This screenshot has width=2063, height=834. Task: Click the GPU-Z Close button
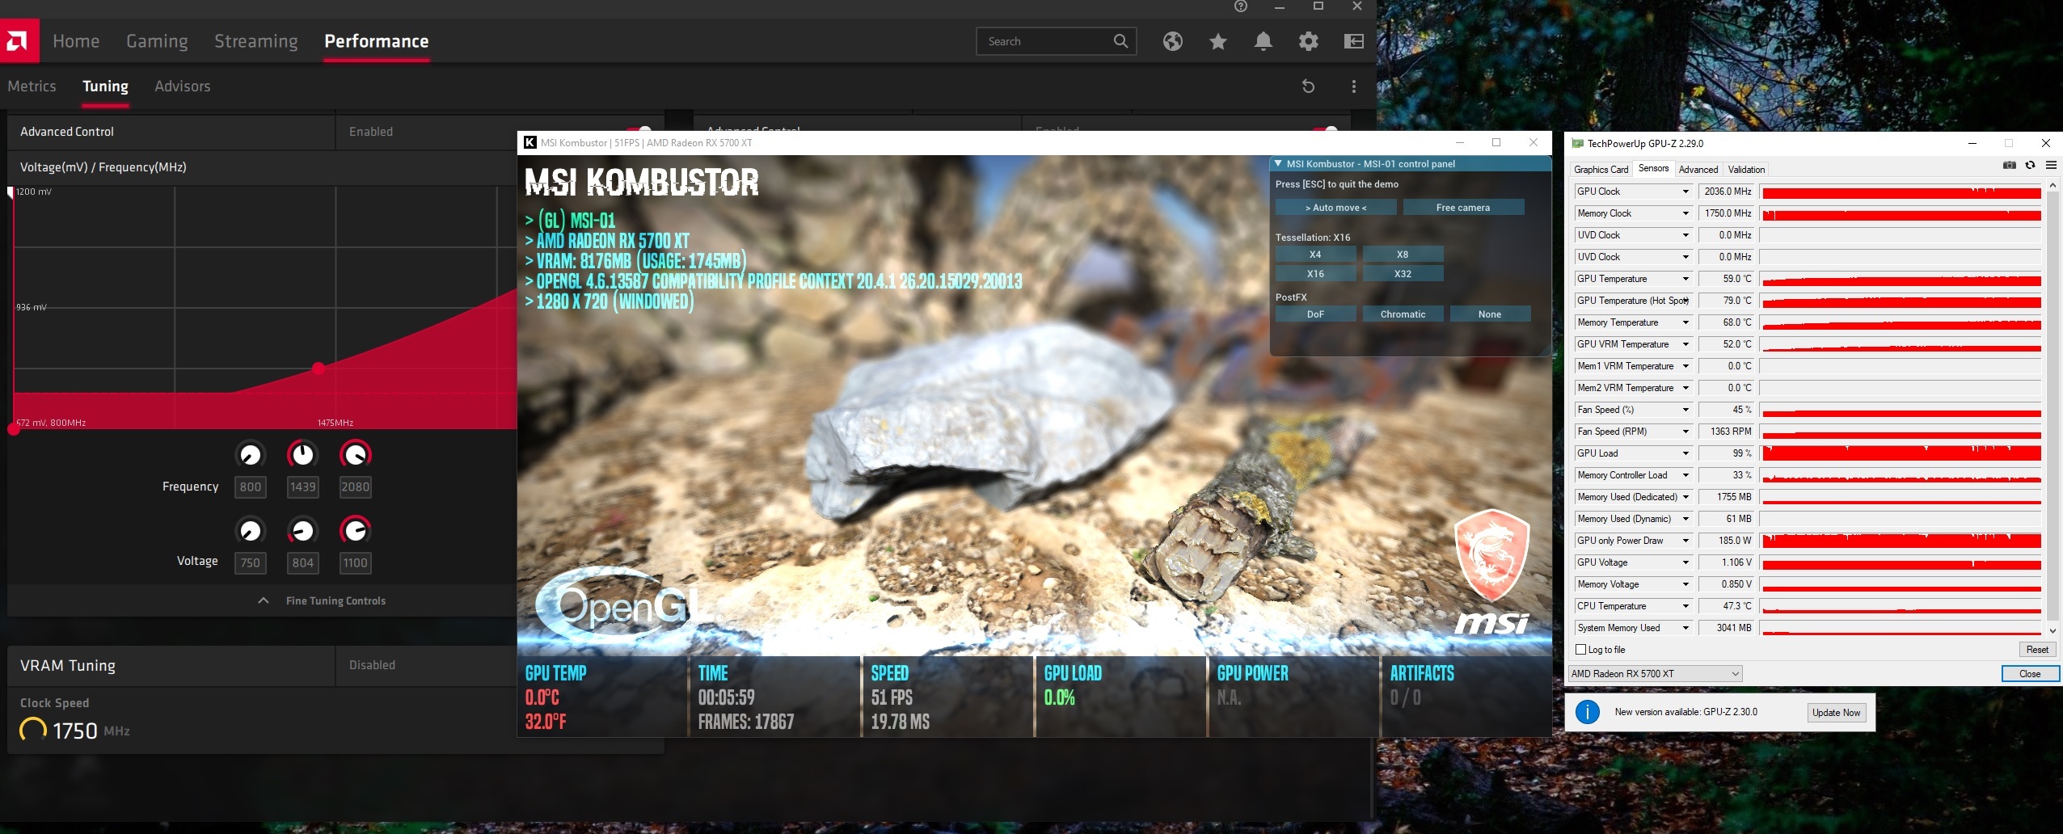point(2030,674)
